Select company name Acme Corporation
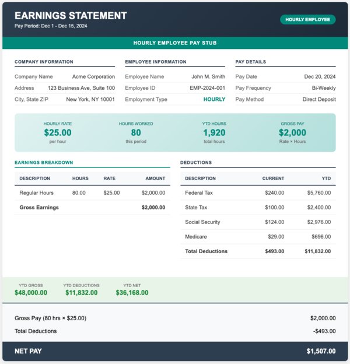Viewport: 350px width, 364px height. (x=93, y=76)
